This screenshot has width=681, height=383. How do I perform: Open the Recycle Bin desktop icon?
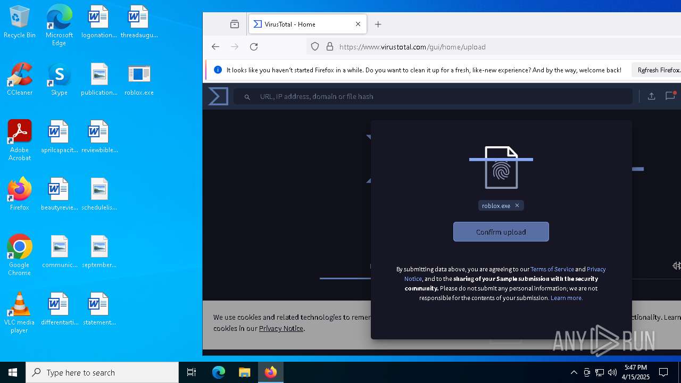pos(20,22)
